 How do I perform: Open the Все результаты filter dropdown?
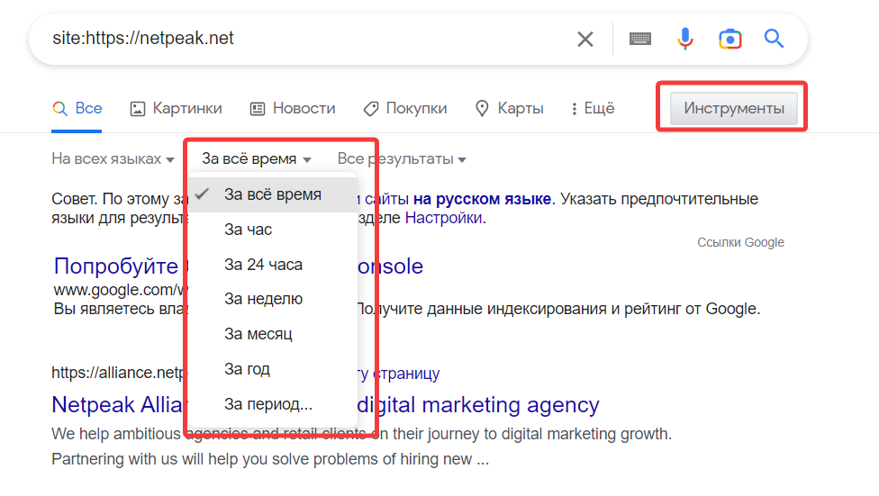pyautogui.click(x=402, y=159)
